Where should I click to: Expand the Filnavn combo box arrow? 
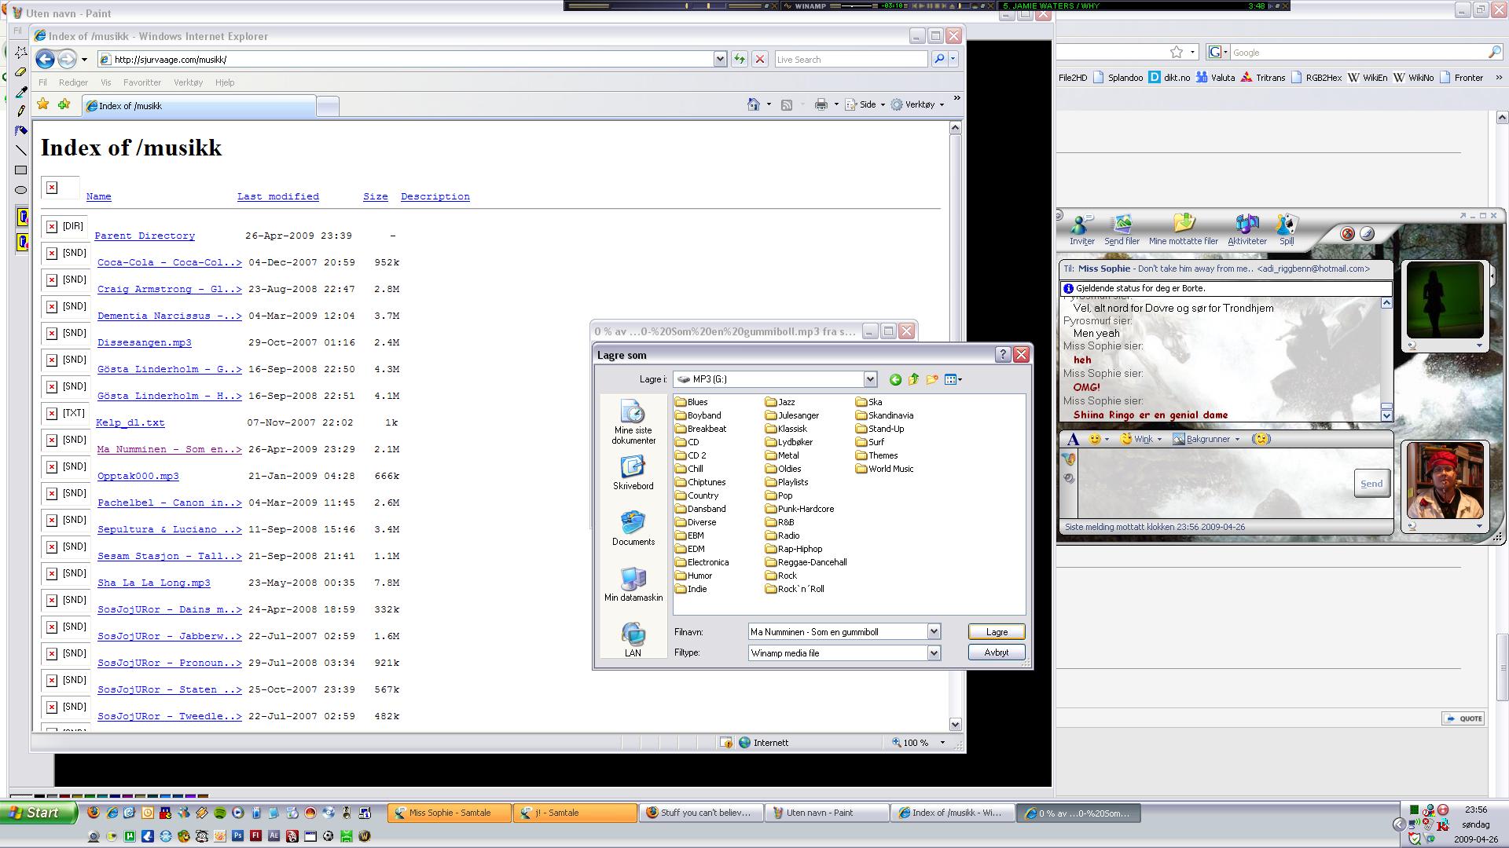coord(934,631)
